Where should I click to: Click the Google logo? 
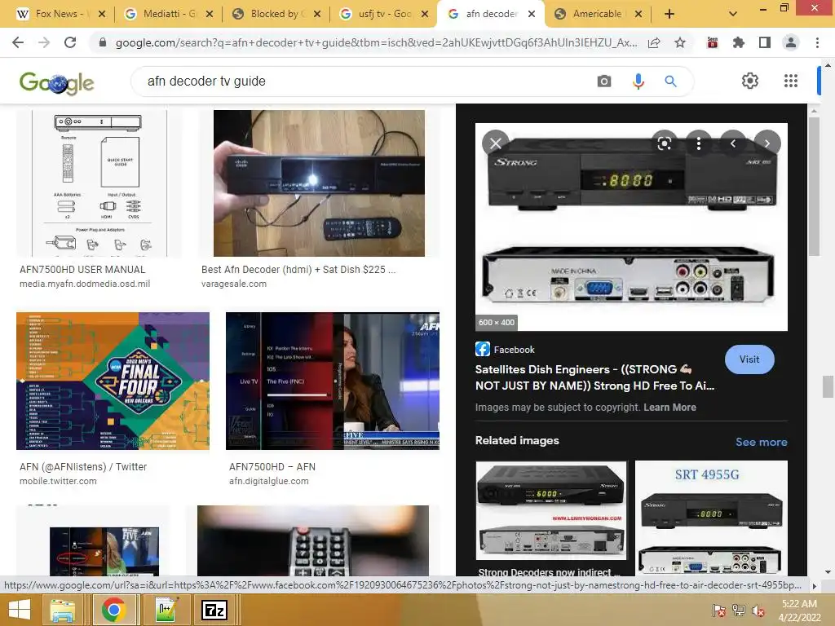pos(56,82)
